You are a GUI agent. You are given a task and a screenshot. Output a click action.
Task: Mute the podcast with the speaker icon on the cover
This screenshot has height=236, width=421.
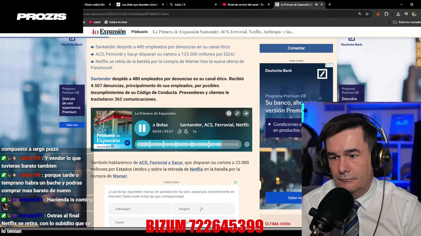[127, 143]
